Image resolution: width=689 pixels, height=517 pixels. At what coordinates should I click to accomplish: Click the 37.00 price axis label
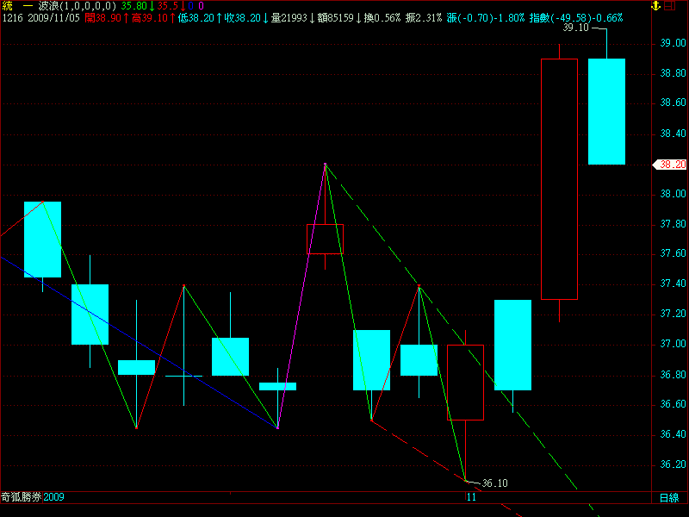click(673, 344)
